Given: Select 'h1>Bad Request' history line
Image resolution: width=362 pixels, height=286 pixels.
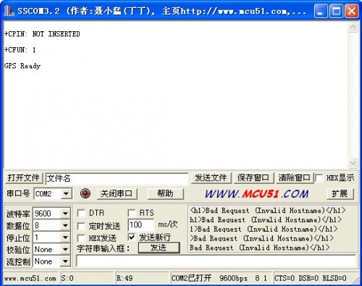Looking at the screenshot, I should click(x=266, y=220).
